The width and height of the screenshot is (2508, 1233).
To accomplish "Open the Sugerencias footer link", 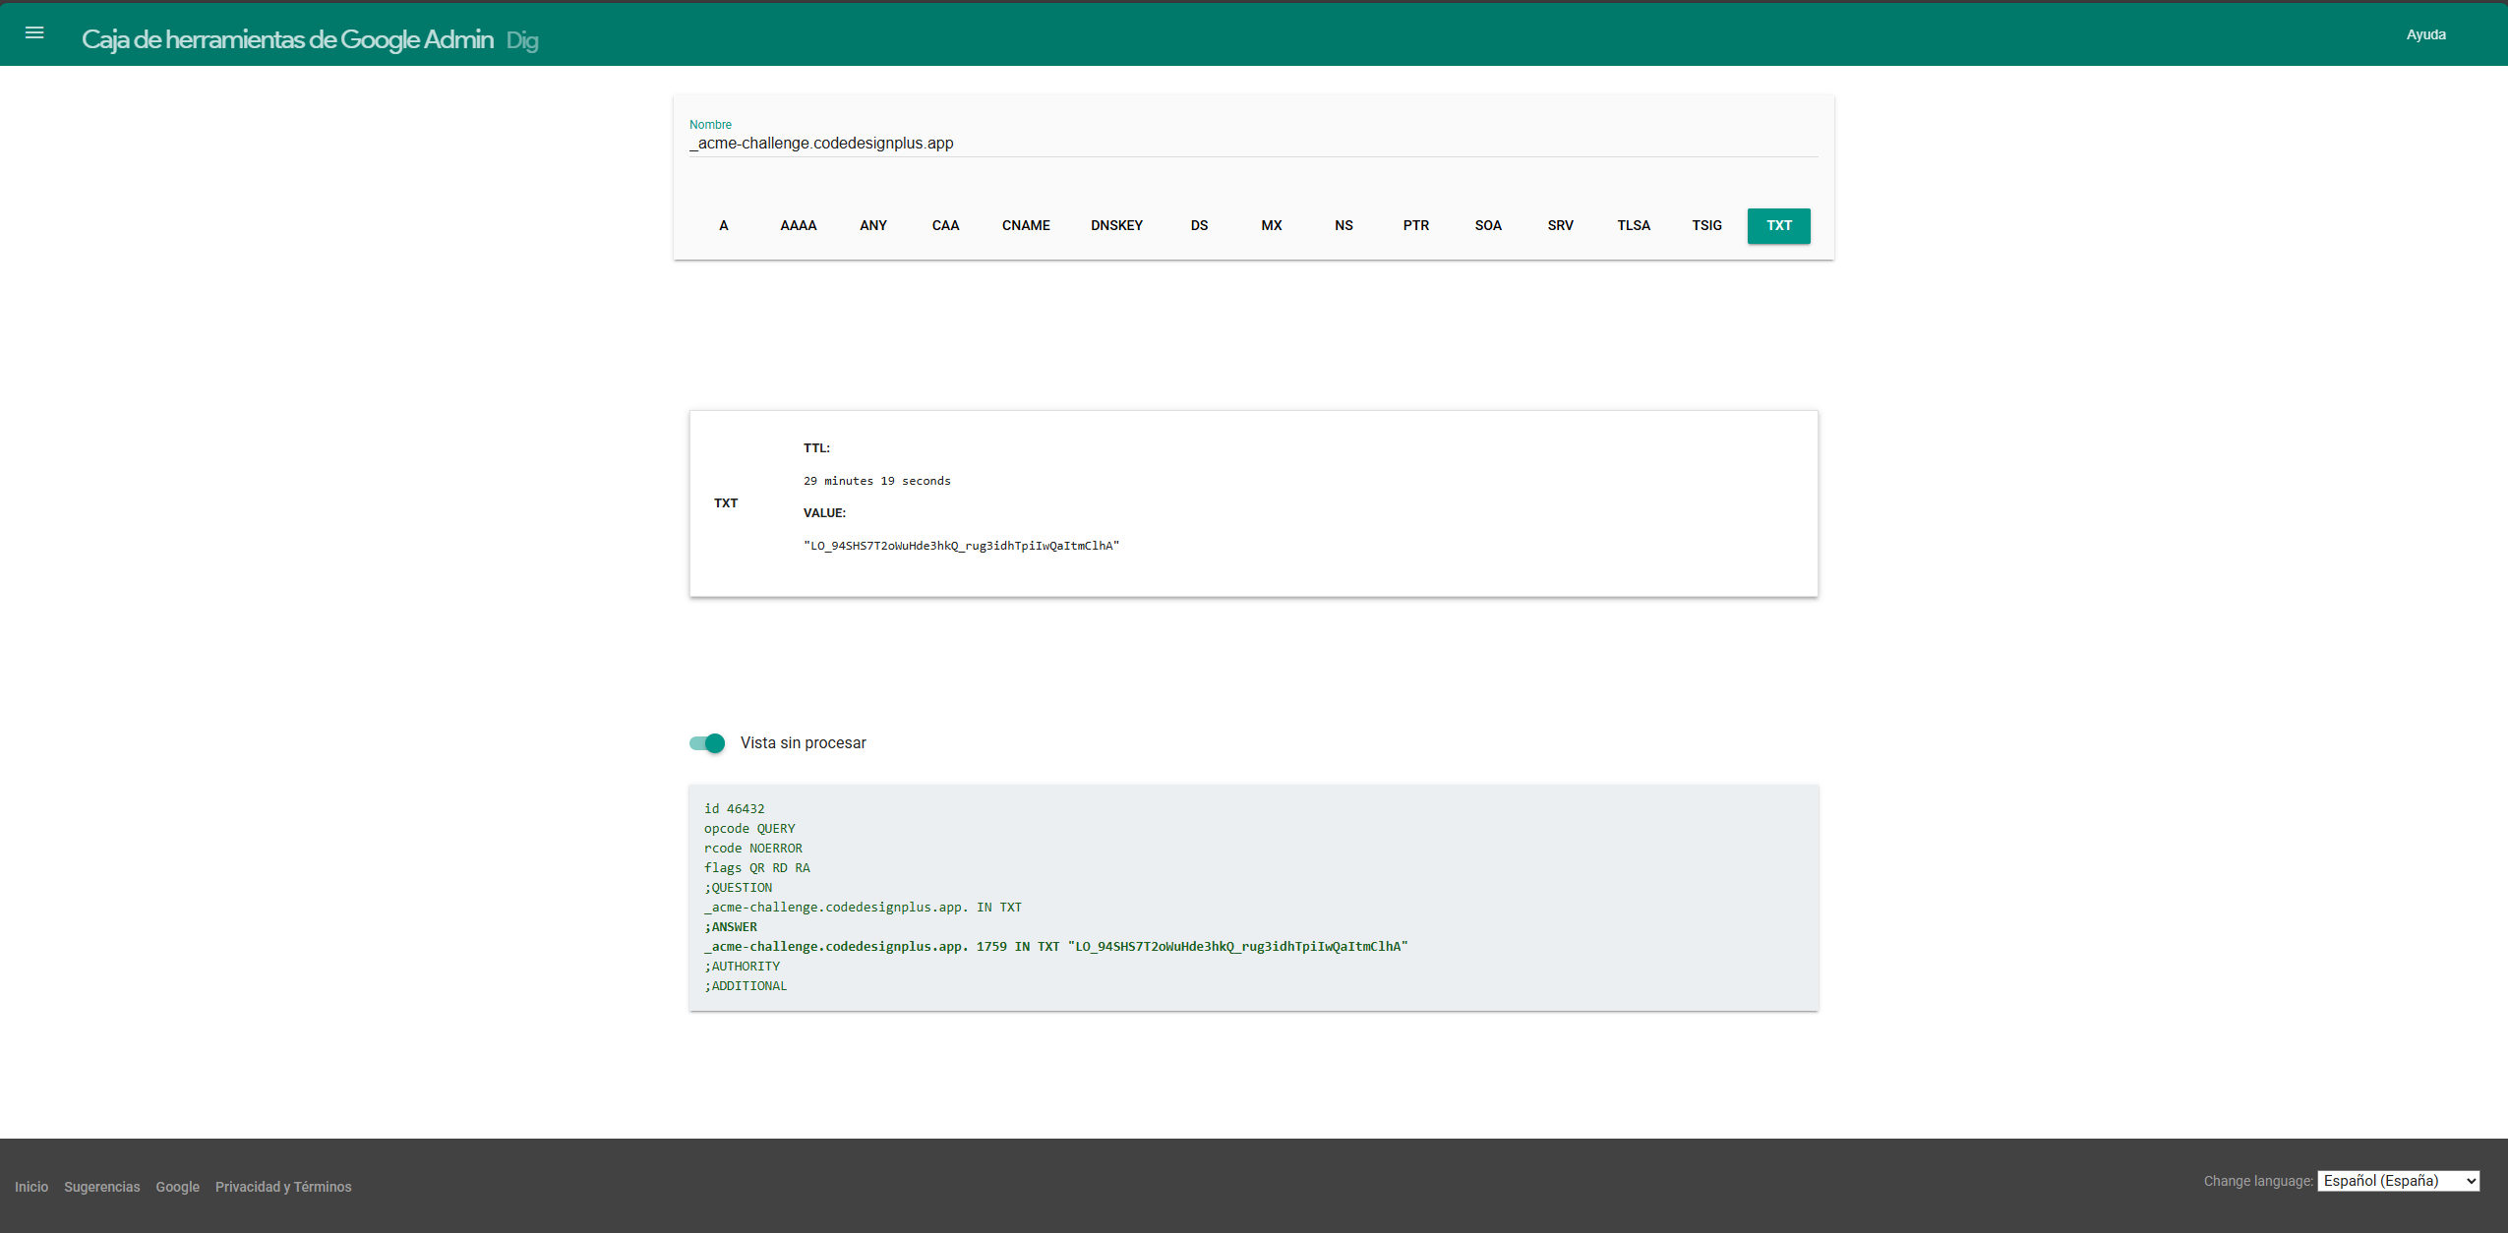I will click(102, 1187).
